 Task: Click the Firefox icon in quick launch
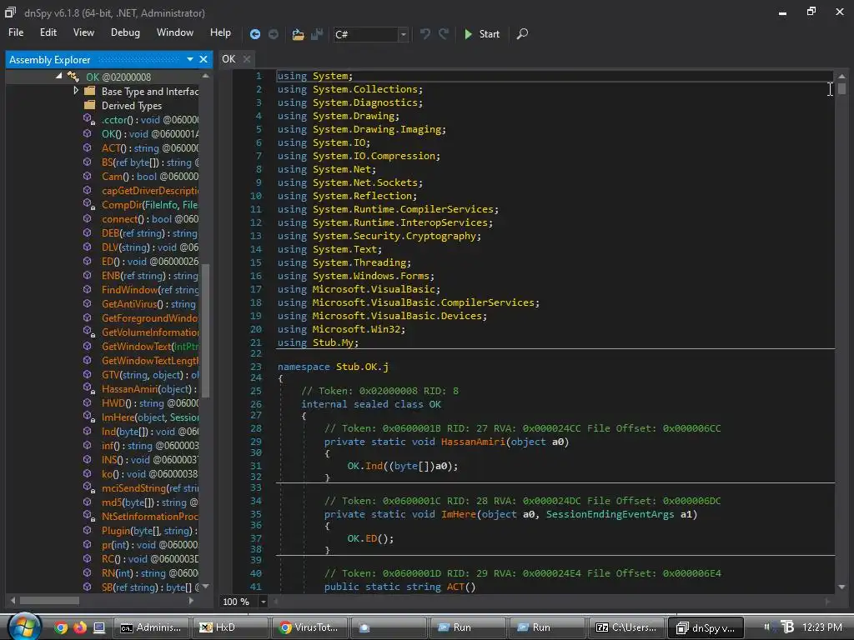[80, 627]
